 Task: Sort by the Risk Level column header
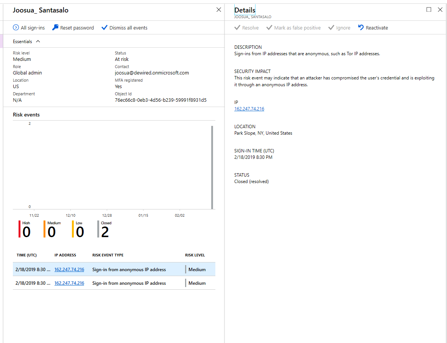[195, 255]
